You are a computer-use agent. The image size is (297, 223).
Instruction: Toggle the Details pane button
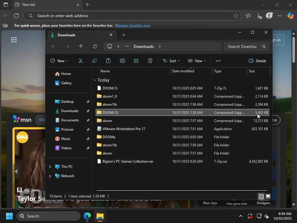pos(258,61)
